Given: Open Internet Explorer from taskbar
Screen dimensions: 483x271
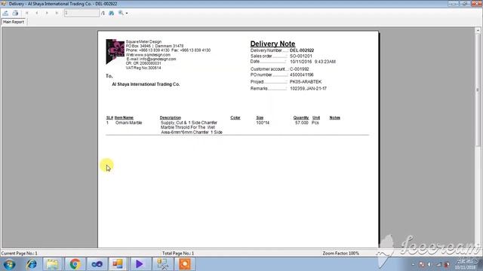Looking at the screenshot, I should point(32,264).
